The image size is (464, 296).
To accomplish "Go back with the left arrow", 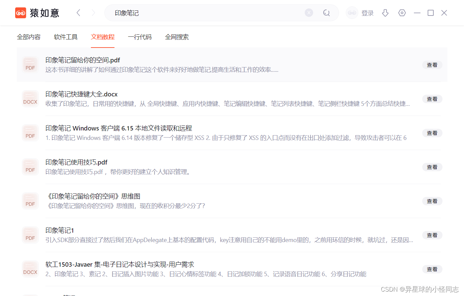I will [x=78, y=13].
